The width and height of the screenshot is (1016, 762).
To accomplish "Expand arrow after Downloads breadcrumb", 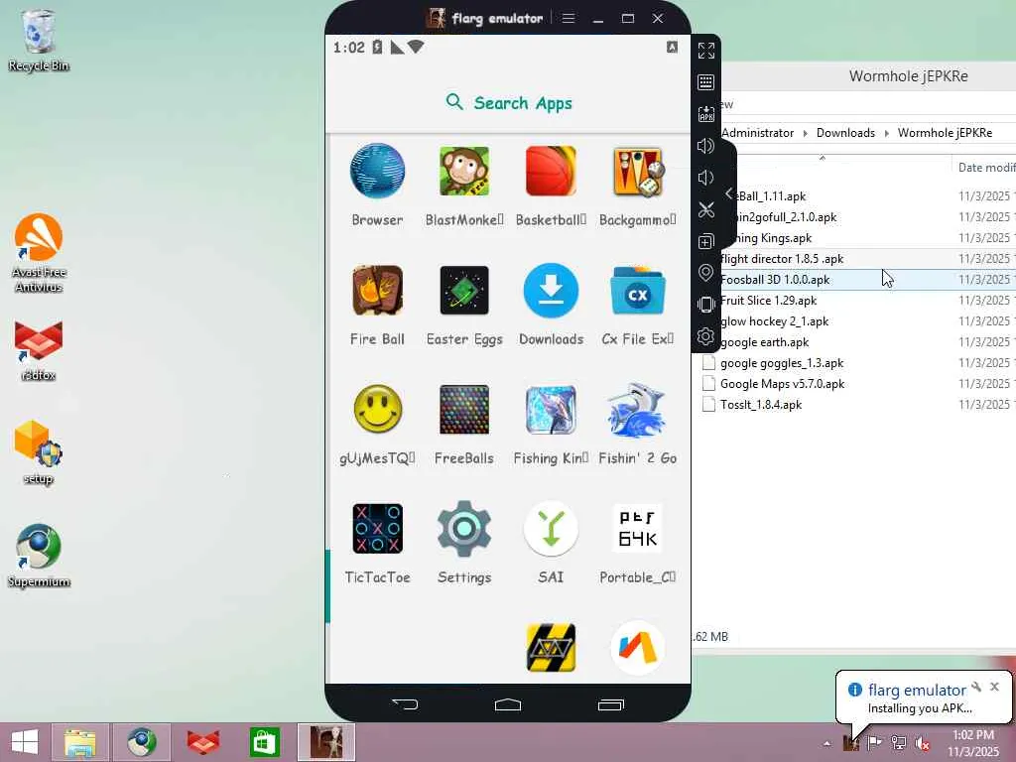I will pos(886,134).
